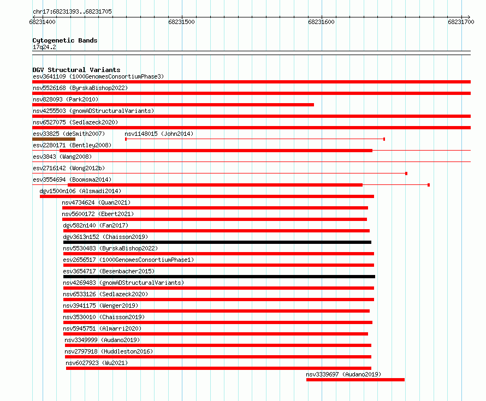Click the nsv4734624 (Quan2021) label
The height and width of the screenshot is (401, 486).
click(96, 202)
